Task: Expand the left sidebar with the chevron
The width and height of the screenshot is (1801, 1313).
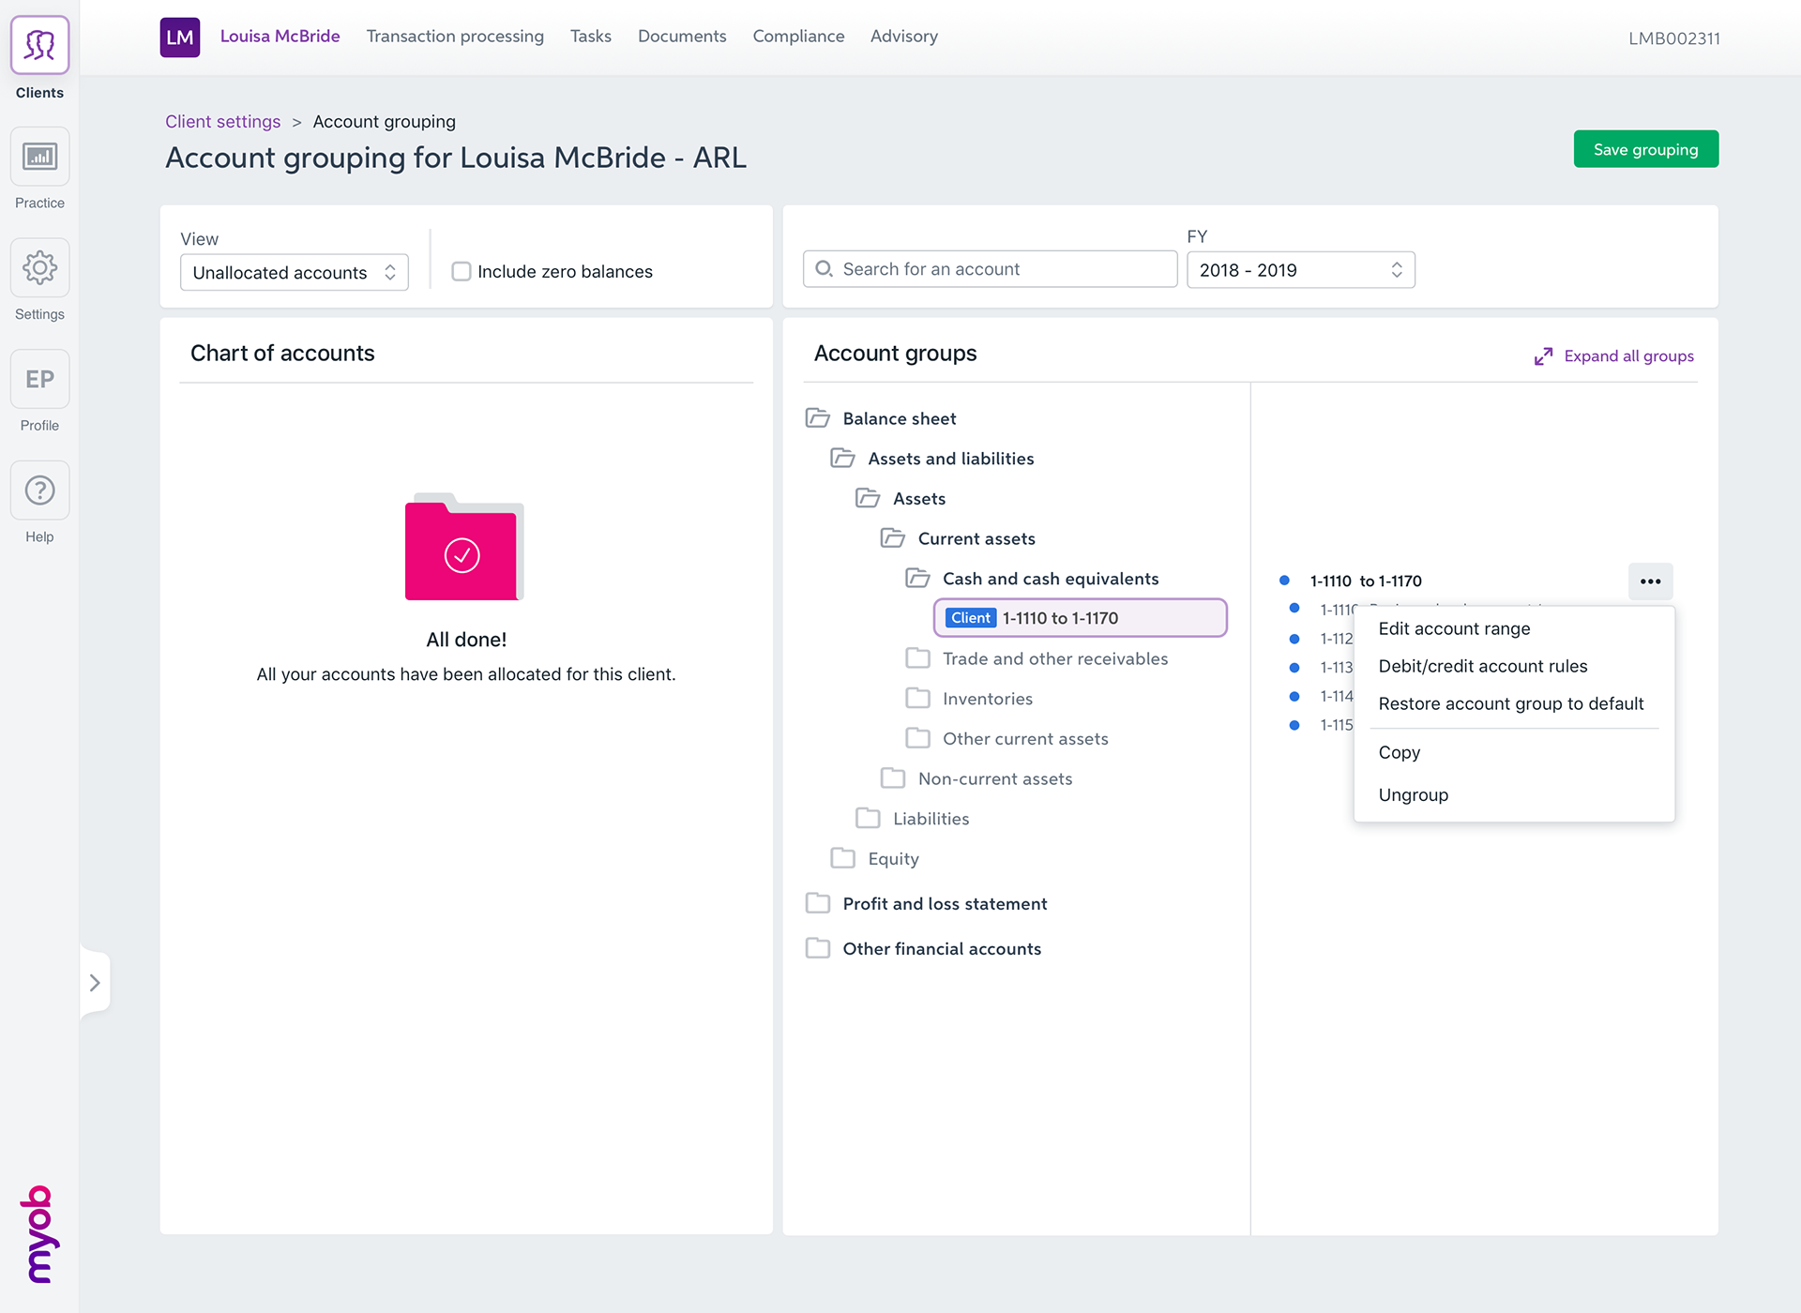Action: pyautogui.click(x=95, y=983)
